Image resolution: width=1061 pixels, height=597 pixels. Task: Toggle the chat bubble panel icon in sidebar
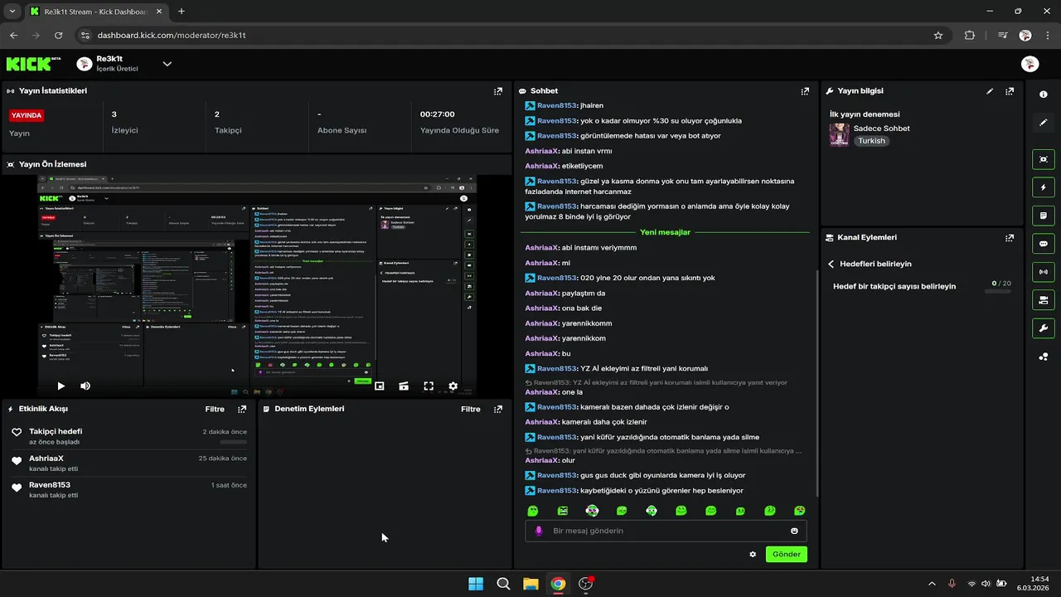[1044, 244]
